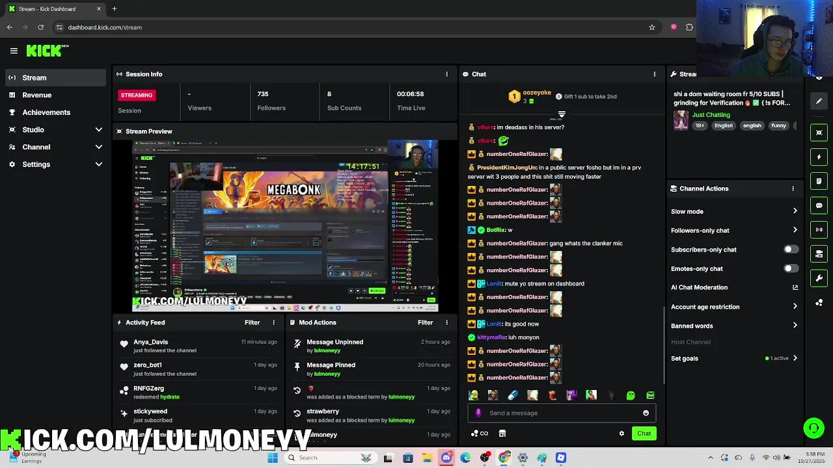This screenshot has height=468, width=833.
Task: Toggle Subscribers-only chat switch
Action: (x=791, y=250)
